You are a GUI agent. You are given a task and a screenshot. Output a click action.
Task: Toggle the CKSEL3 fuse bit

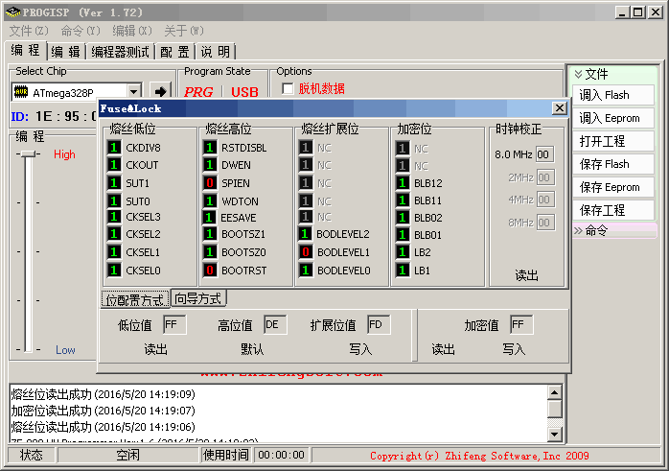pos(114,217)
